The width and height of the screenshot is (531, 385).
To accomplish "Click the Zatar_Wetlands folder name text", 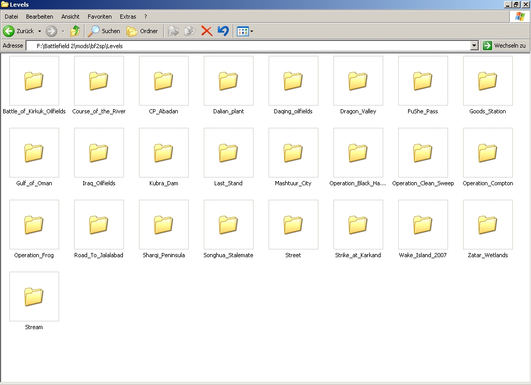I will (x=487, y=255).
